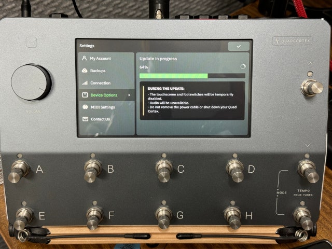Click the DURING THE UPDATE notice heading
332x249 pixels.
point(166,89)
